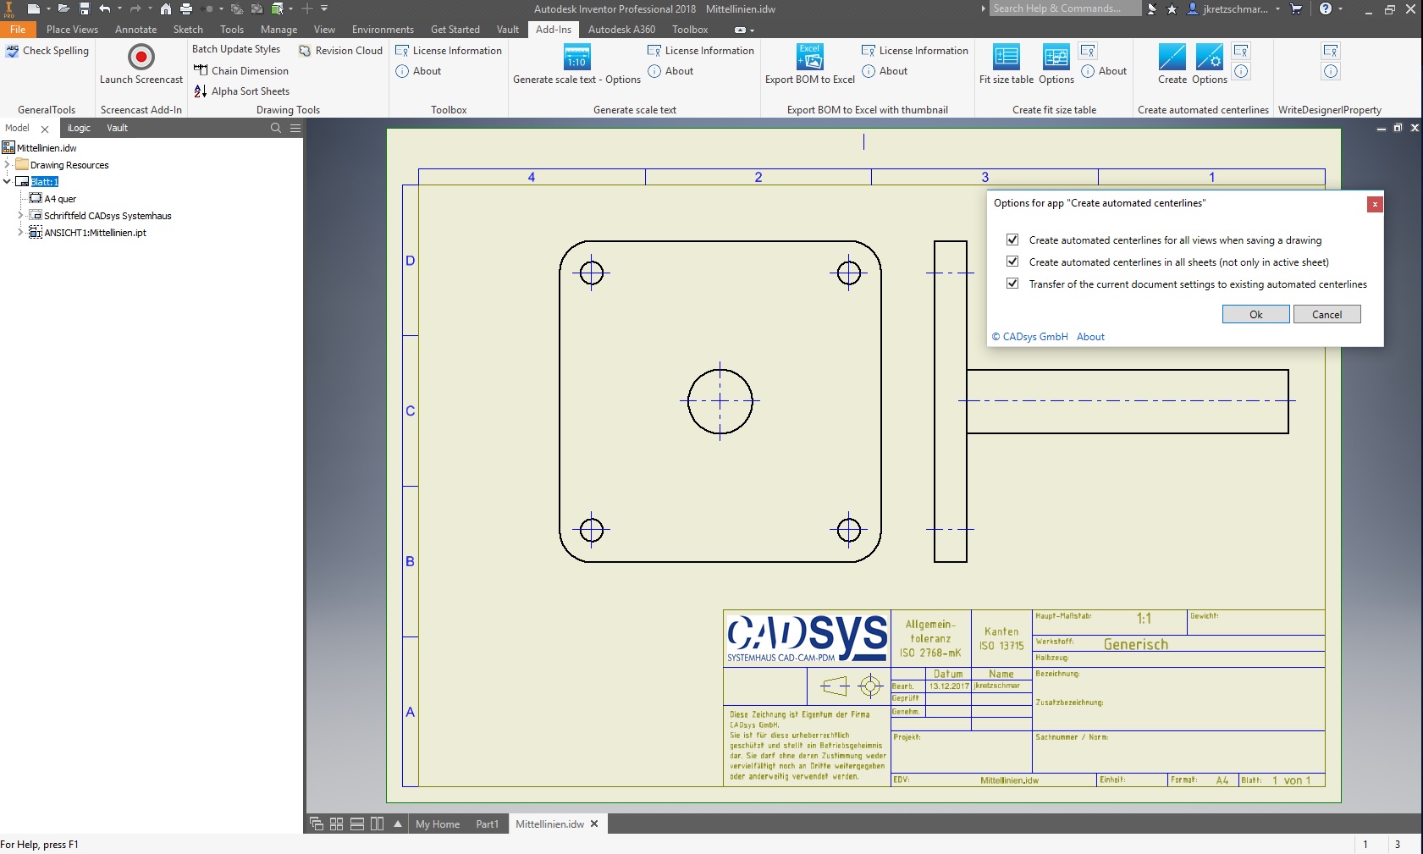Open license info in Create automated centerlines panel
The image size is (1423, 854).
(1241, 51)
